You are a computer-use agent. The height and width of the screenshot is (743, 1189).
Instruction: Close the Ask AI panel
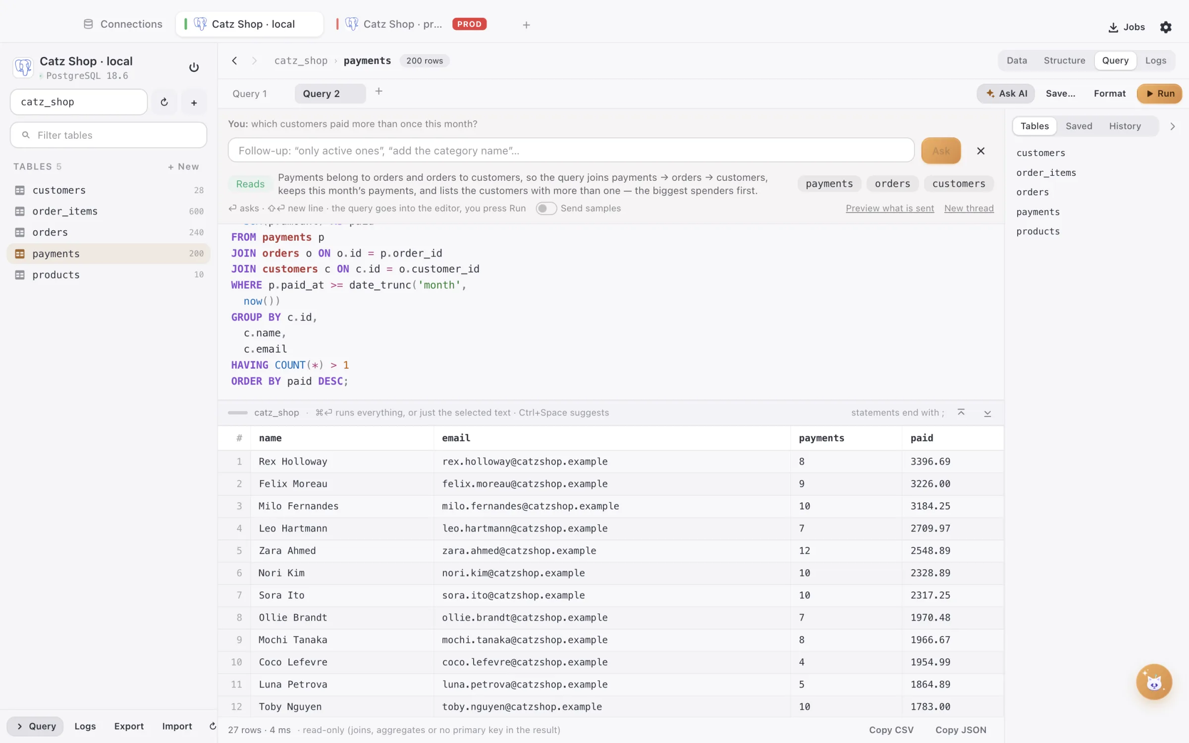[x=980, y=151]
